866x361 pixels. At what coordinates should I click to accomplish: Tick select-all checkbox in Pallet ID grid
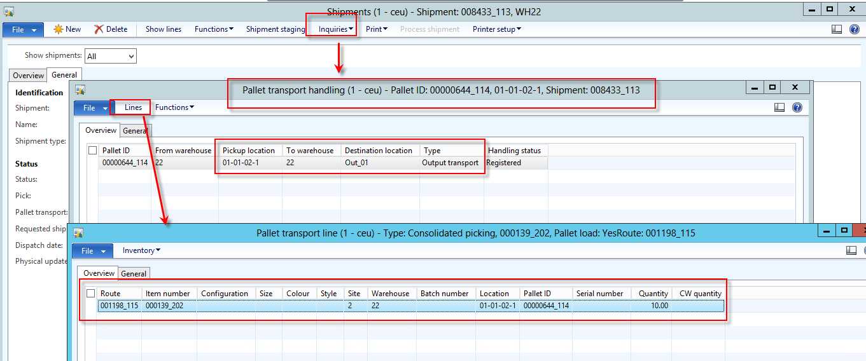point(93,151)
